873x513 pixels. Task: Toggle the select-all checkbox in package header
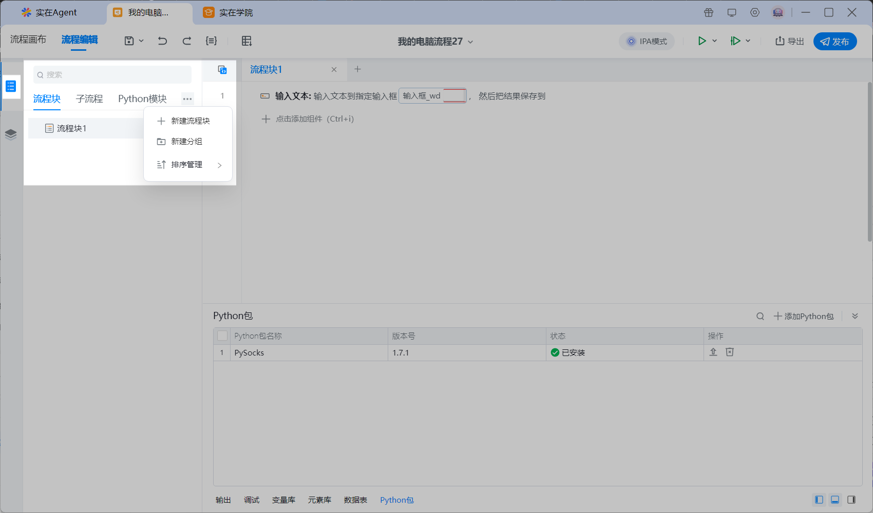point(222,336)
